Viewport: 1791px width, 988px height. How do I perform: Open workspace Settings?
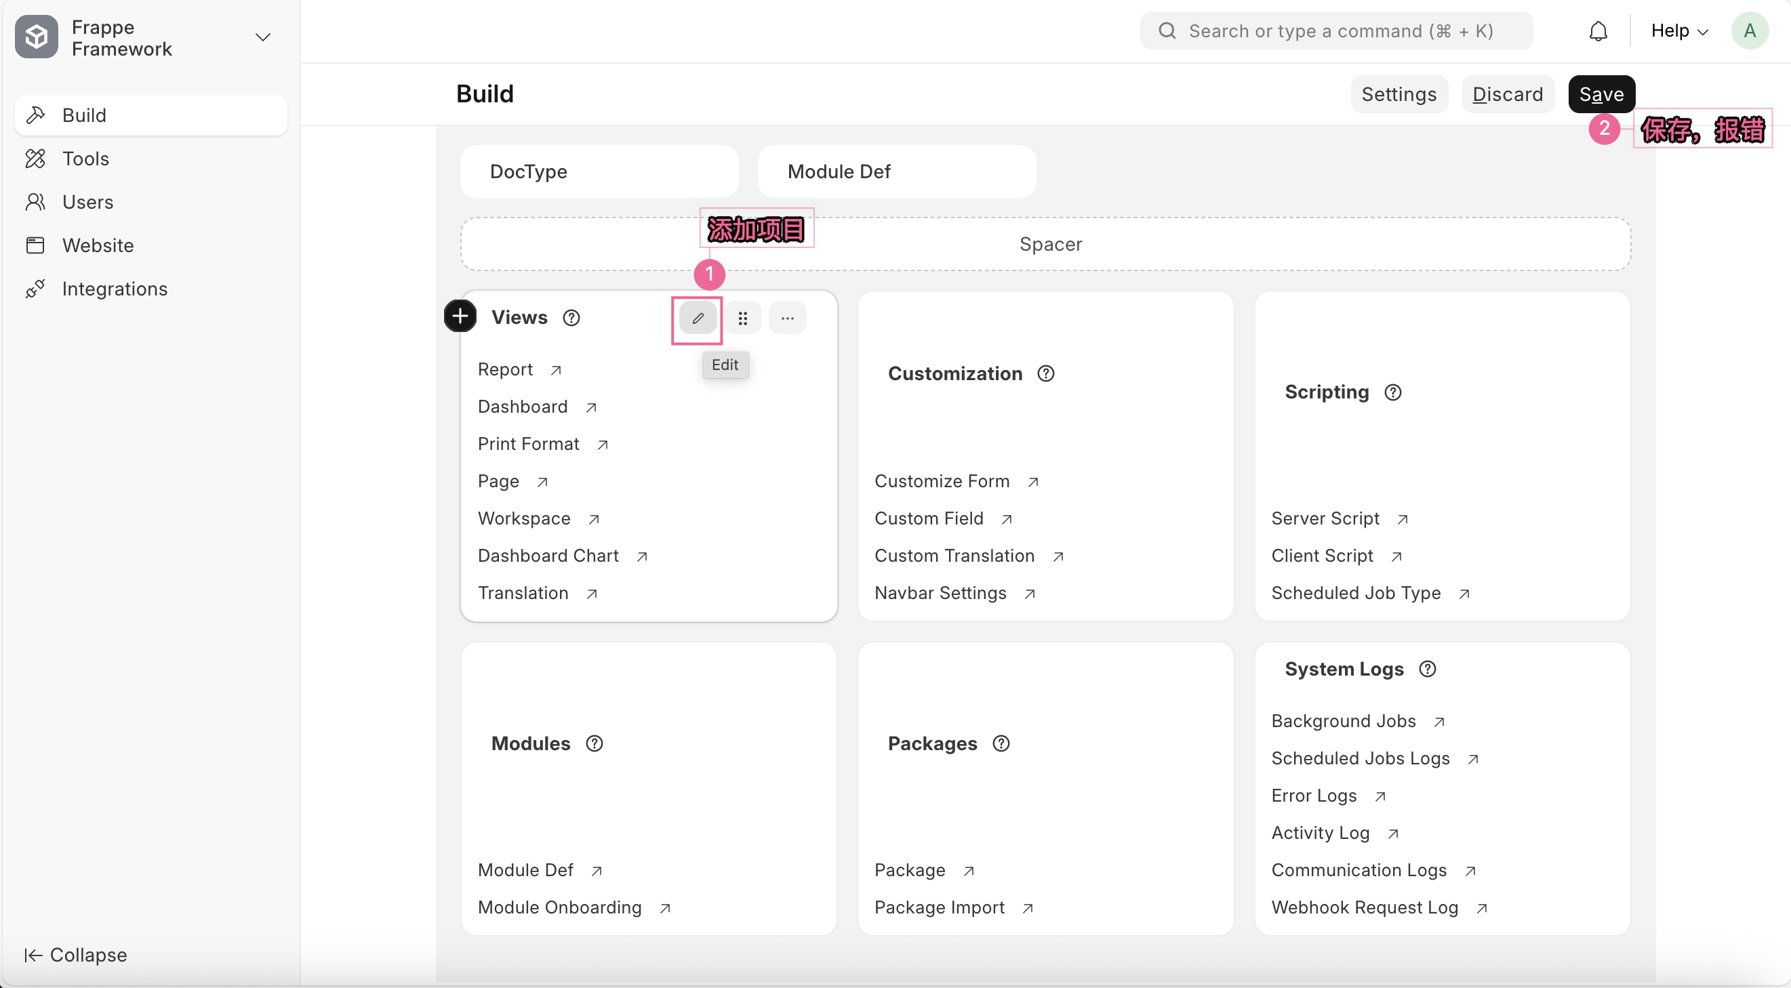(x=1399, y=94)
